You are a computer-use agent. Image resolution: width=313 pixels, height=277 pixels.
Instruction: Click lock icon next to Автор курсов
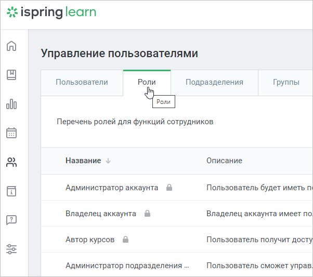pyautogui.click(x=125, y=239)
